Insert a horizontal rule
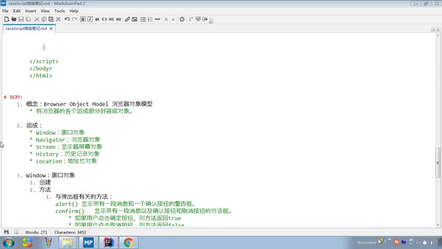 [158, 19]
